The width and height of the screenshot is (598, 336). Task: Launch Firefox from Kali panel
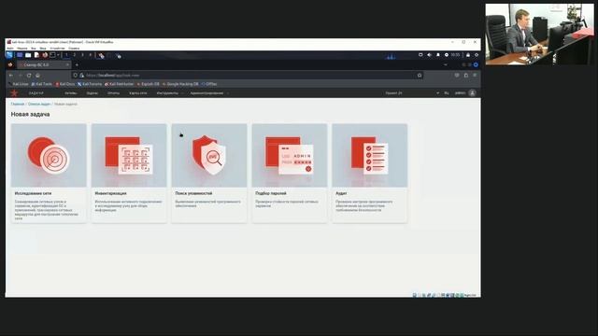click(x=45, y=55)
